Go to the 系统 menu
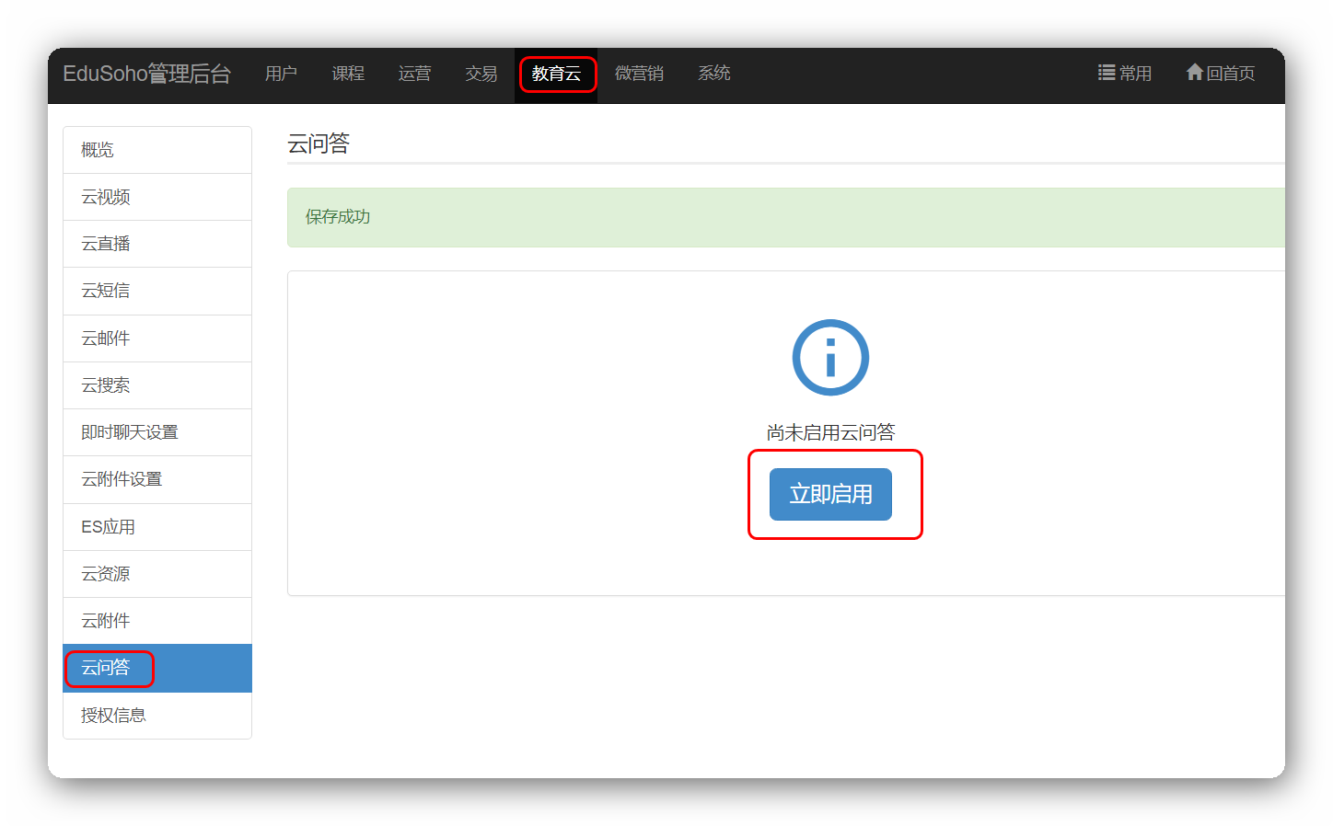1333x826 pixels. click(713, 74)
